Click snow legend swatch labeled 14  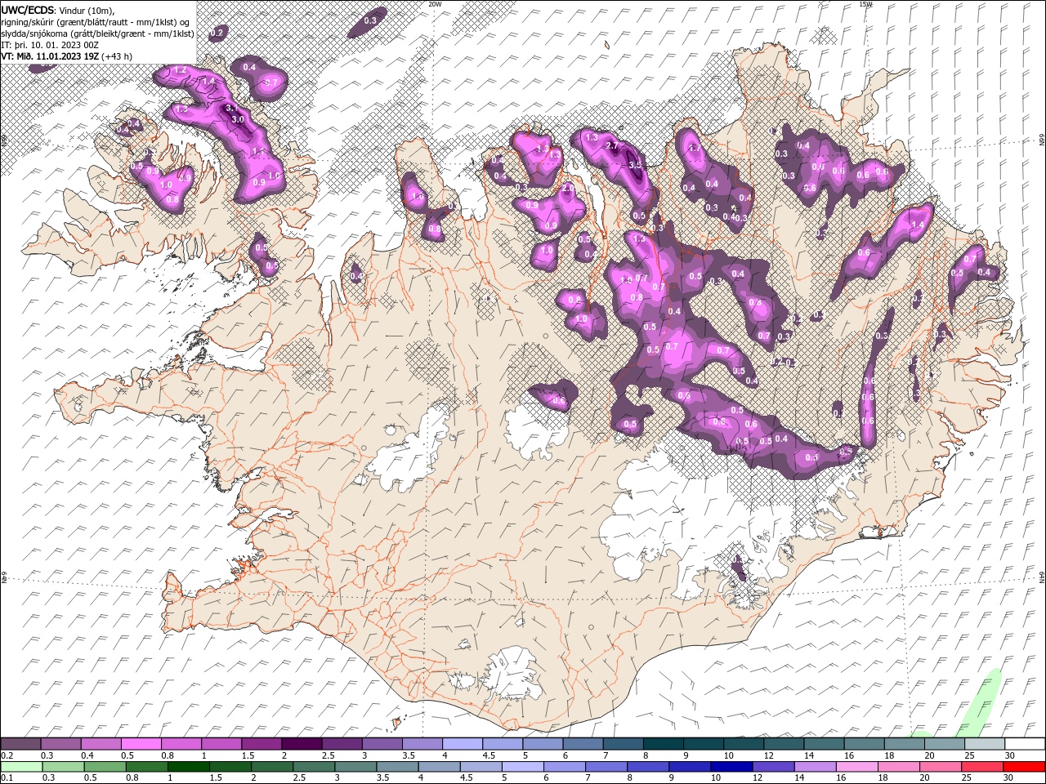(825, 743)
